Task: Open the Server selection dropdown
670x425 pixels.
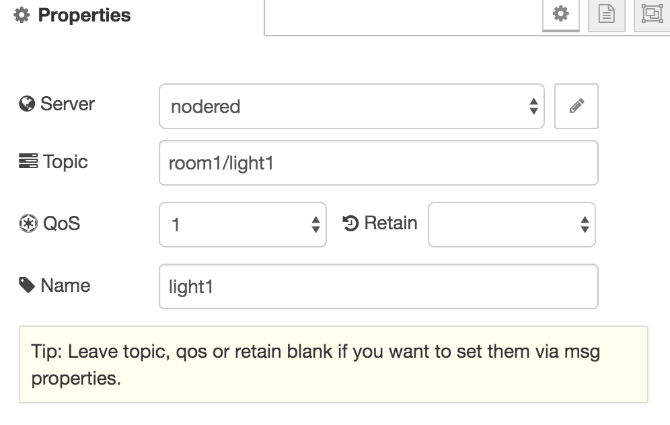Action: 351,106
